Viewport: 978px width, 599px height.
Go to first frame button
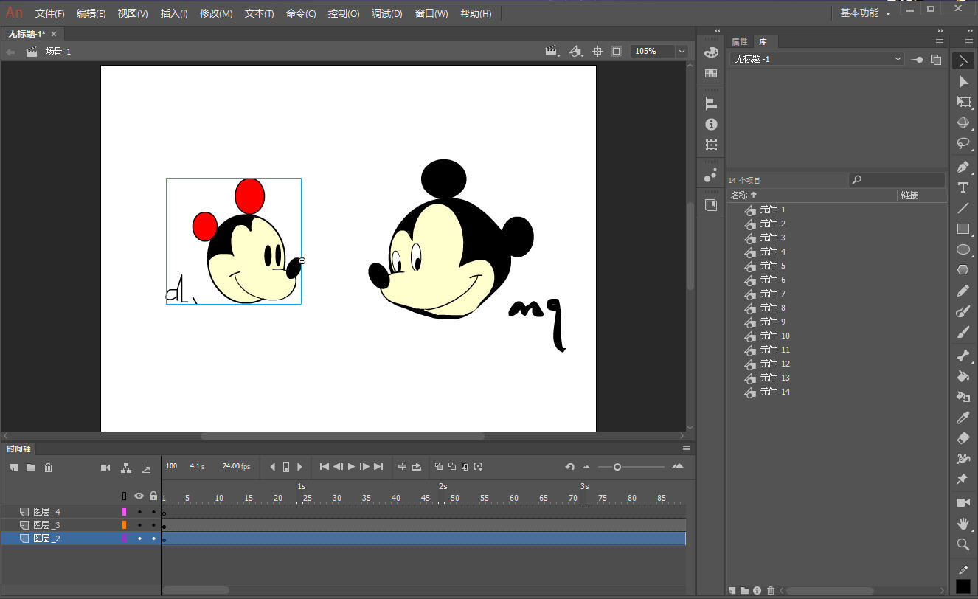[324, 467]
